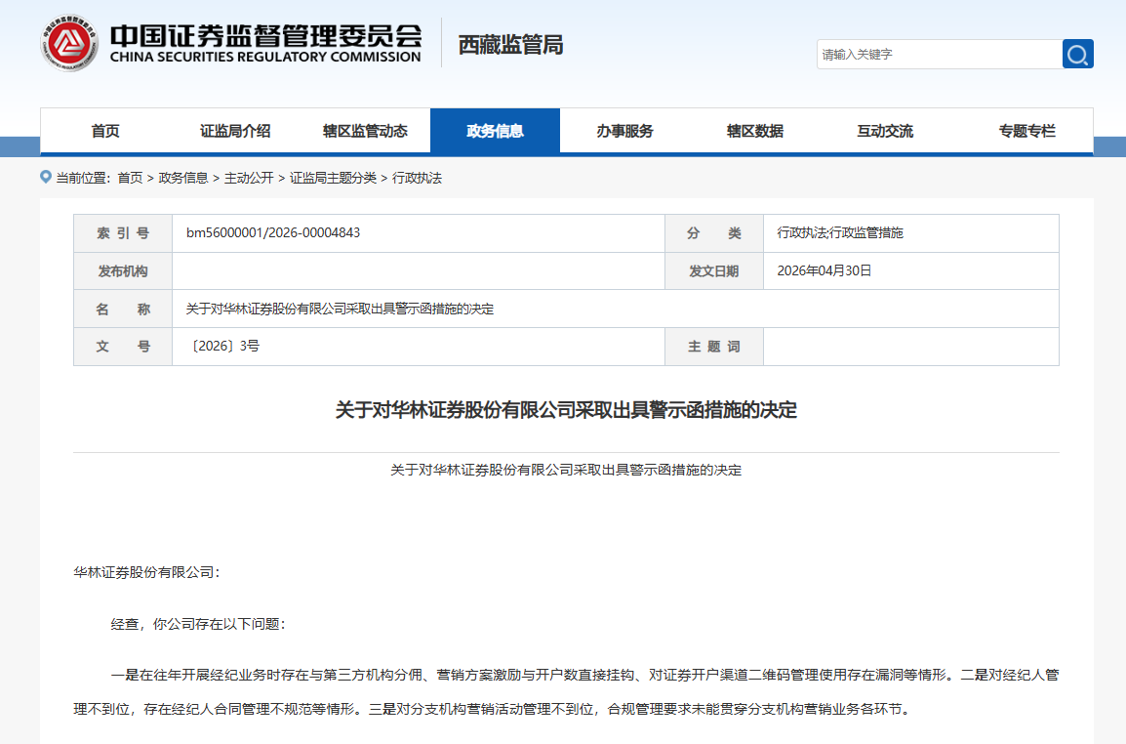Click the line 经查，你公司存在以下问题：
The image size is (1126, 744).
point(198,624)
